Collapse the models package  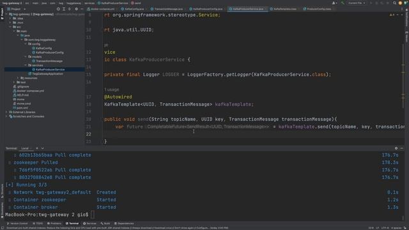click(26, 57)
